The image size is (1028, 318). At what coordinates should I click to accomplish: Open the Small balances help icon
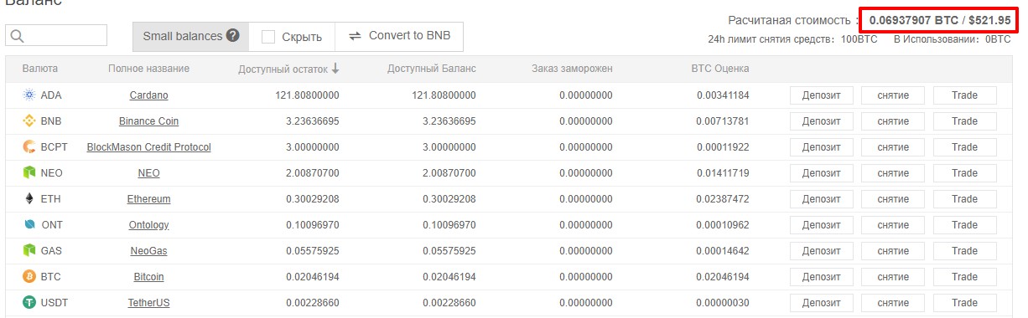tap(233, 36)
